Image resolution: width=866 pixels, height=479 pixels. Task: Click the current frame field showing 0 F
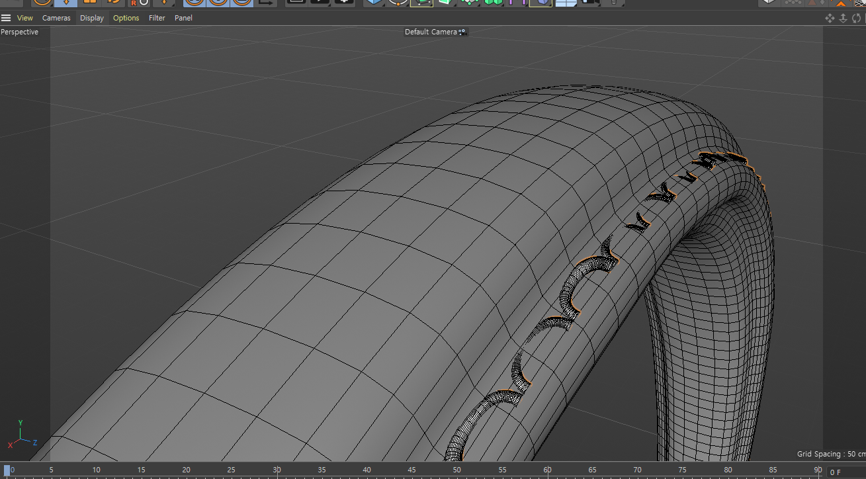[846, 472]
